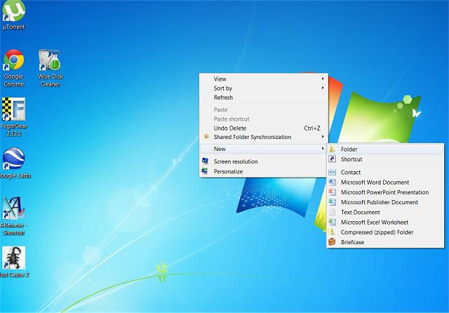Create a new Shortcut

point(351,159)
